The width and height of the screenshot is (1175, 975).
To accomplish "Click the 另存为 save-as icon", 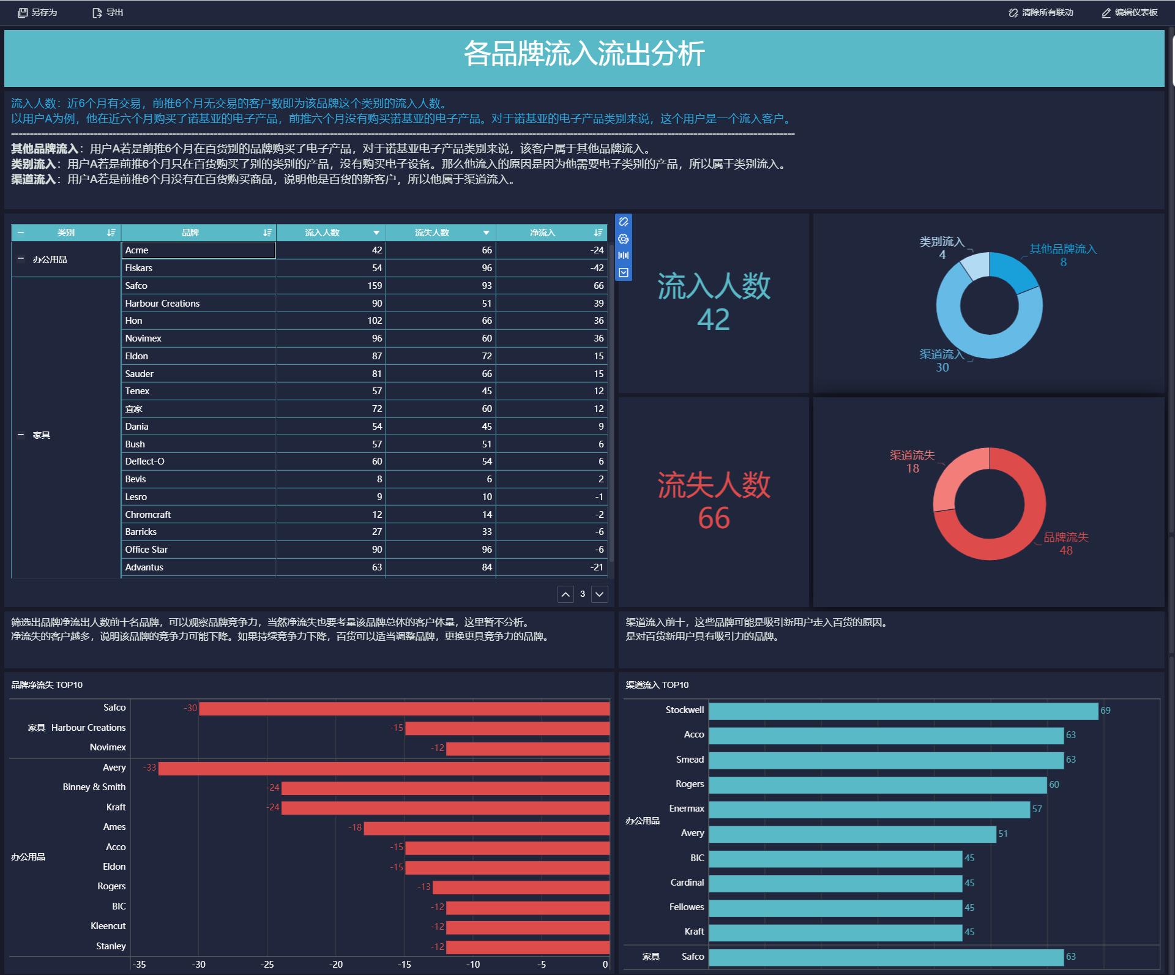I will tap(23, 12).
